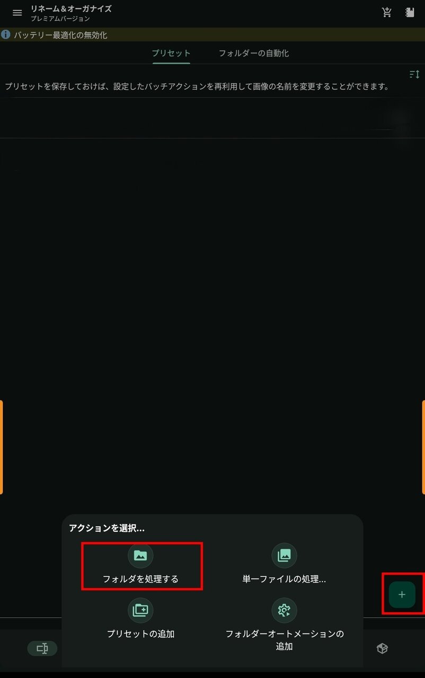The image size is (425, 678).
Task: Tap the info icon beside battery notice
Action: (x=6, y=35)
